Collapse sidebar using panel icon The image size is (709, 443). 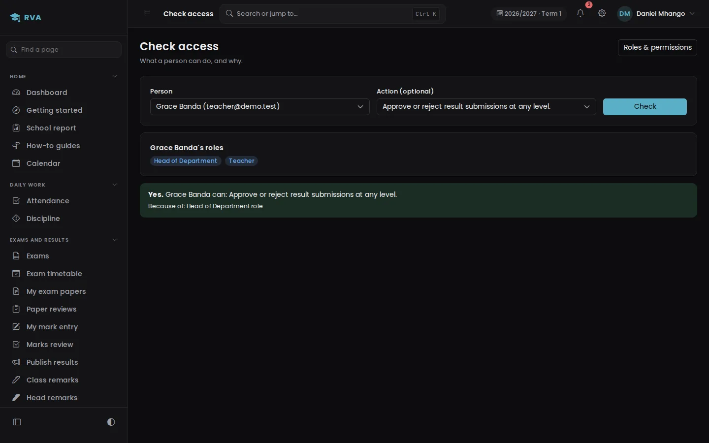coord(17,422)
